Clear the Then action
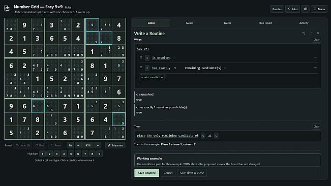331x186 pixels. [316, 127]
